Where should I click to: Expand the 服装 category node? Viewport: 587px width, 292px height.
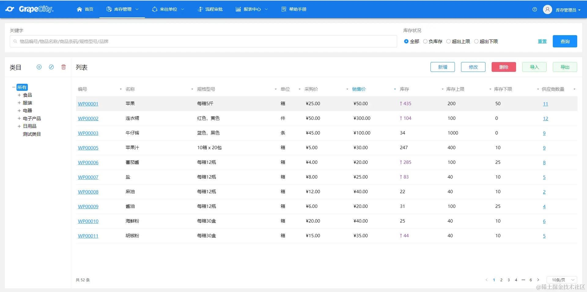[19, 103]
